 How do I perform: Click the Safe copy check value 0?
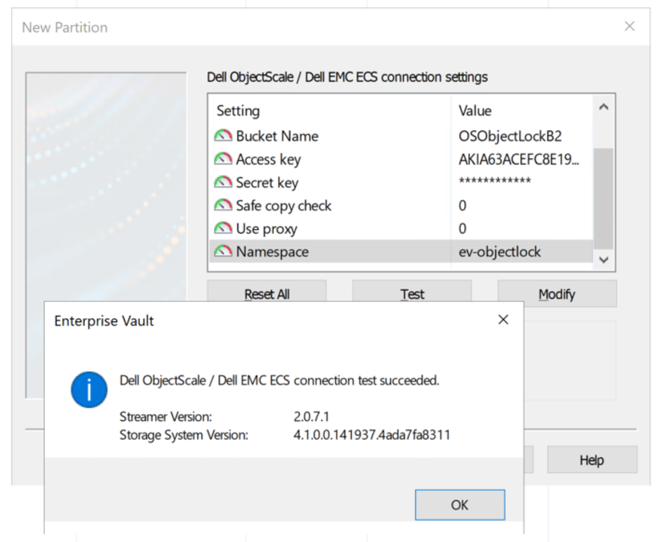(462, 205)
